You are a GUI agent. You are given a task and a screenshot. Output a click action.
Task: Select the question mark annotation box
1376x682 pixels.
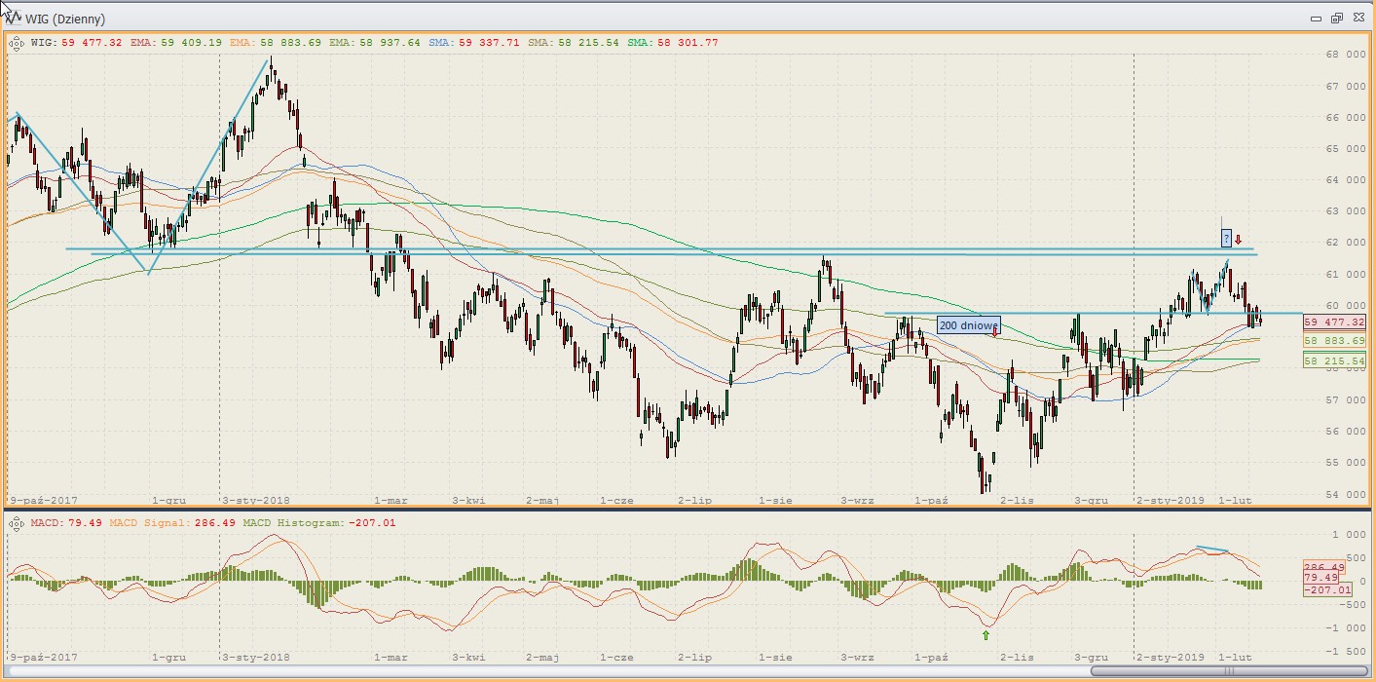(x=1227, y=238)
